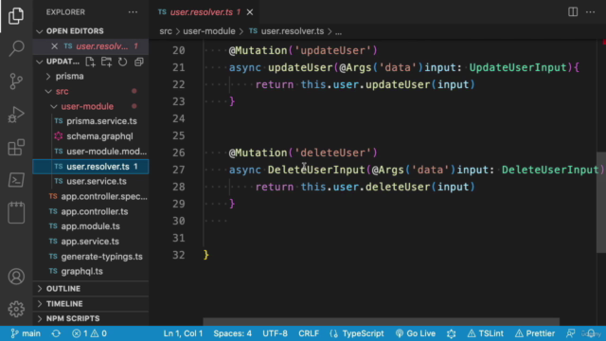Open user-module.mod... file in tree
The height and width of the screenshot is (341, 606).
(106, 152)
